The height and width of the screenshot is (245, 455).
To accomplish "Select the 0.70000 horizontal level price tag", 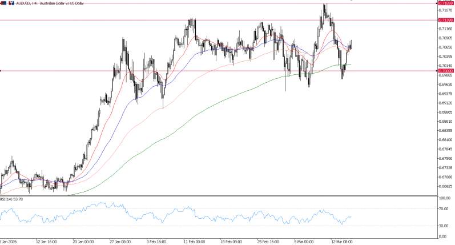I will [446, 71].
